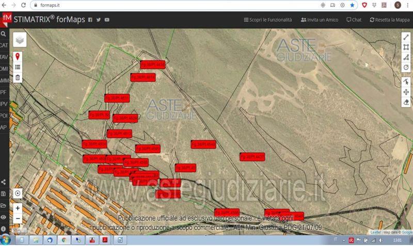Viewport: 413px width, 246px height.
Task: Open the map layers switcher
Action: pyautogui.click(x=19, y=40)
